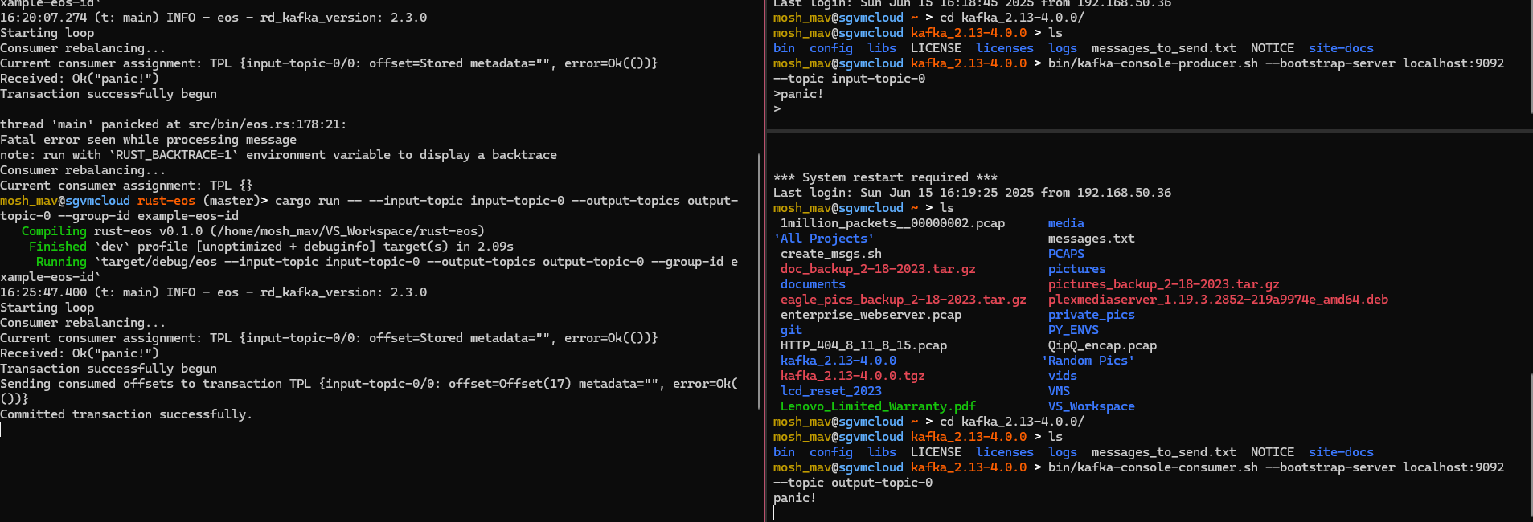Click the thread 'main' panicked error line

tap(173, 124)
